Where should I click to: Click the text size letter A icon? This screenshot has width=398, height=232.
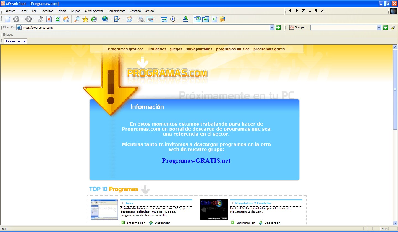pos(185,19)
